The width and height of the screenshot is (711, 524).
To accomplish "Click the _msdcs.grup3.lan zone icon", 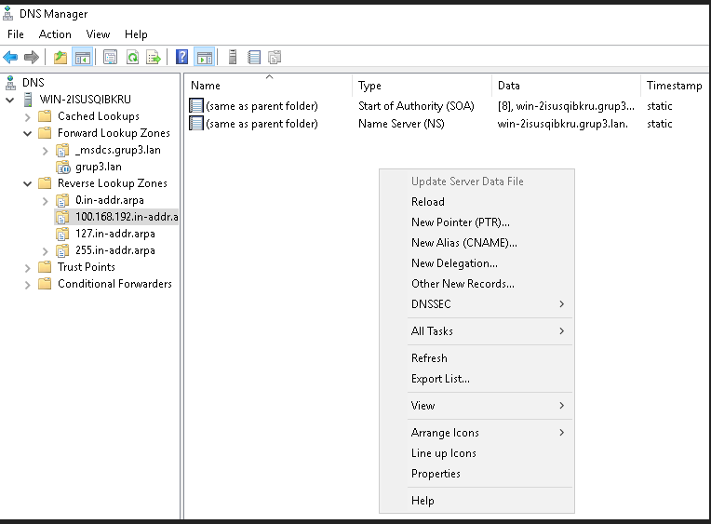I will click(62, 150).
